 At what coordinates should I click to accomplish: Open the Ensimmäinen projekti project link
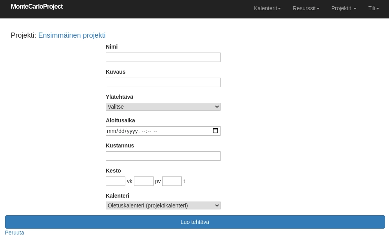click(x=72, y=35)
